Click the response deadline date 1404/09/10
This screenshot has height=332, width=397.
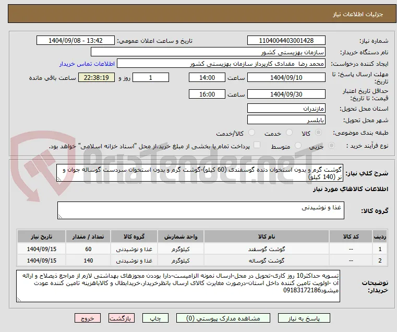click(x=286, y=78)
